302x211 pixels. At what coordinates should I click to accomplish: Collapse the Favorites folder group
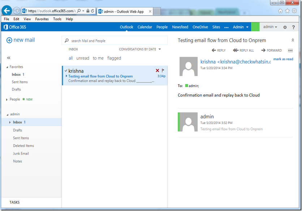coord(7,67)
